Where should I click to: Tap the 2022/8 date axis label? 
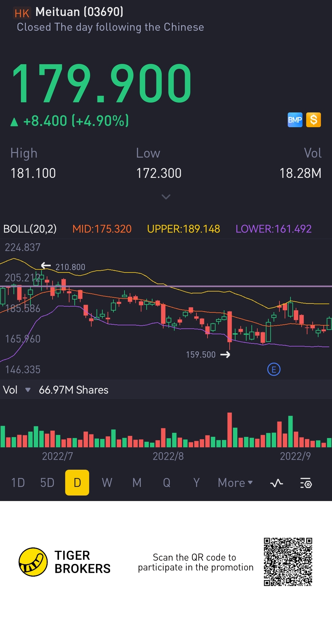168,456
